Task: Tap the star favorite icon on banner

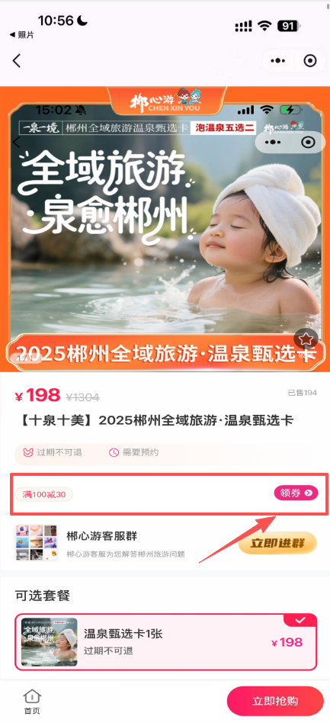Action: click(x=306, y=340)
